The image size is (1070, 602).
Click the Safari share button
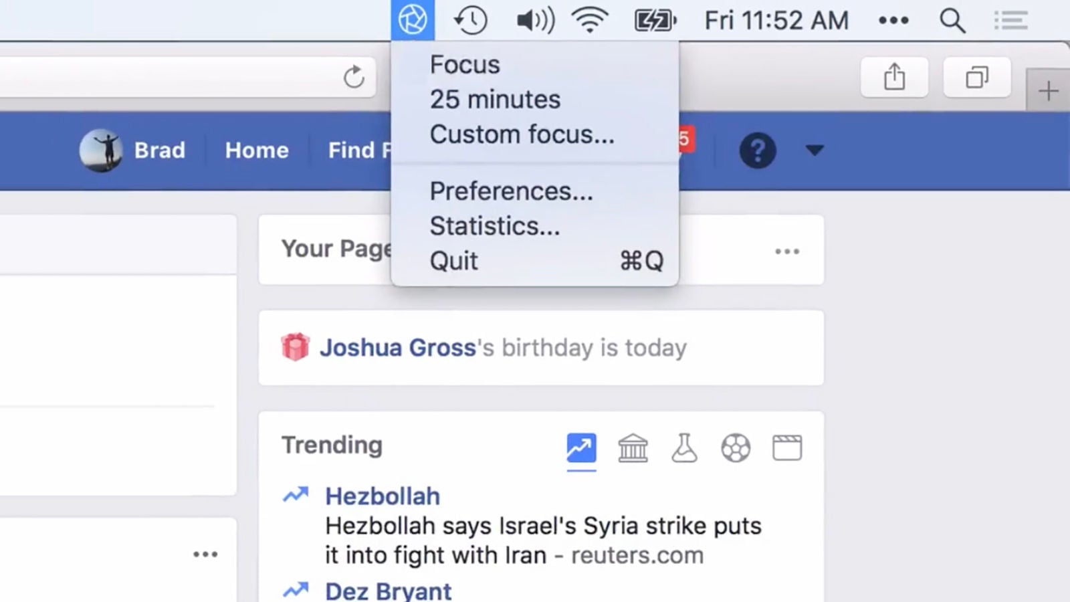(894, 77)
